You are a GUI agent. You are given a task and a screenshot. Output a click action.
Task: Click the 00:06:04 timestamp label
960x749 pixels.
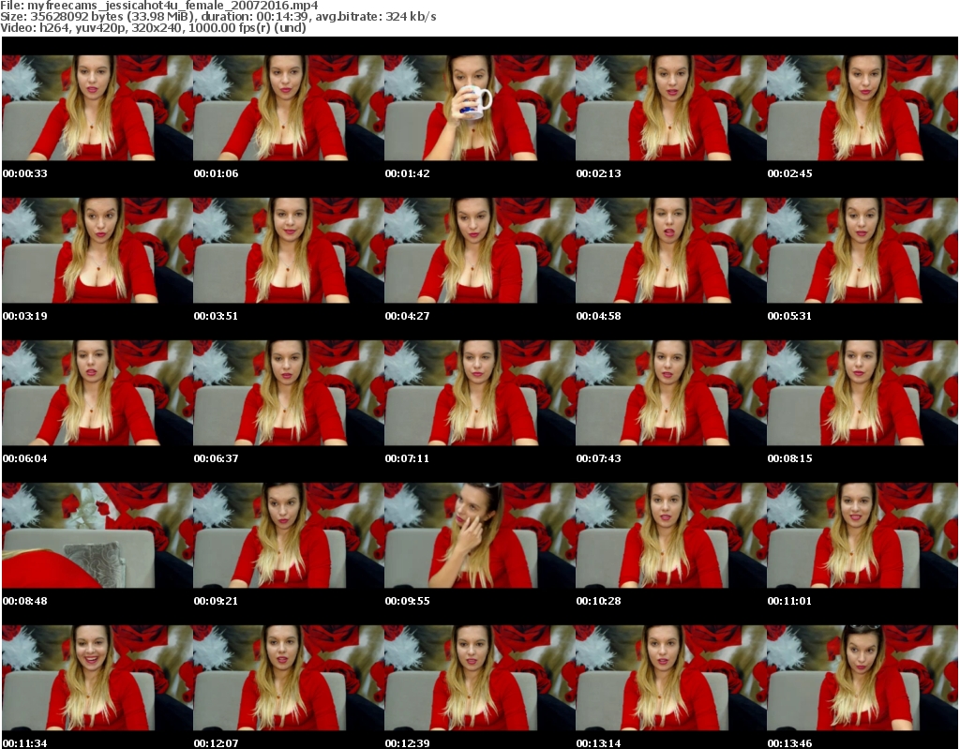[25, 458]
